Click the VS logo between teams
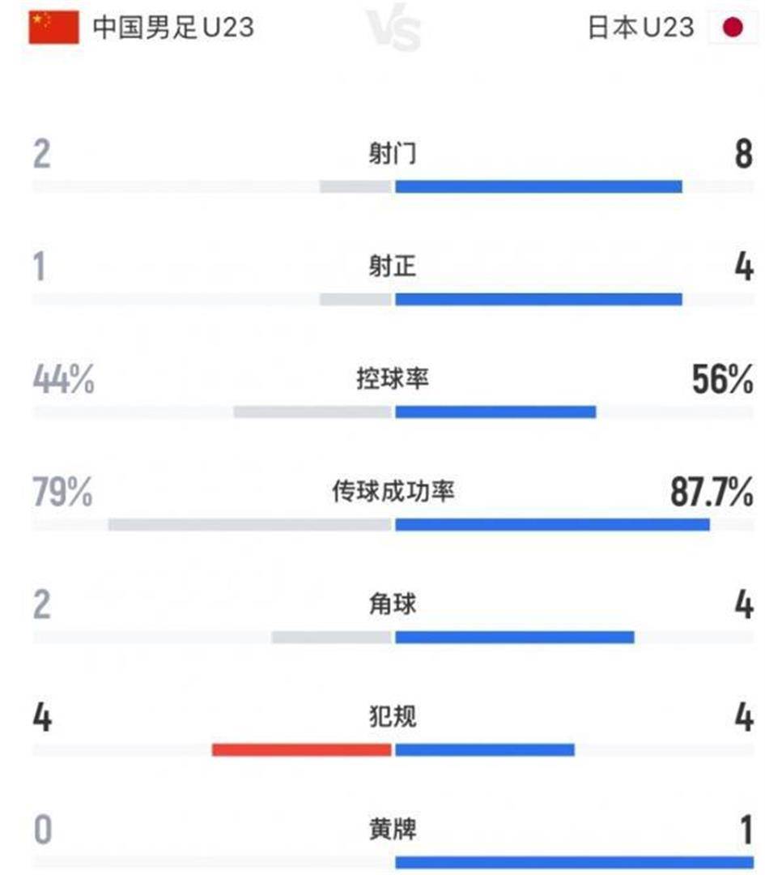The width and height of the screenshot is (765, 875). (394, 28)
